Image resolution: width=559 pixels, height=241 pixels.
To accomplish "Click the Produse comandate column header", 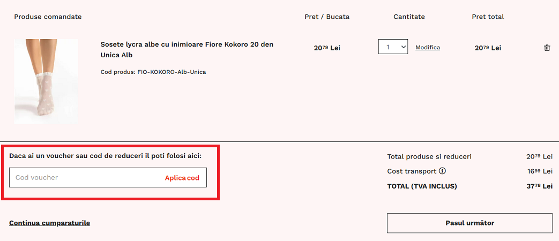I will [x=48, y=17].
